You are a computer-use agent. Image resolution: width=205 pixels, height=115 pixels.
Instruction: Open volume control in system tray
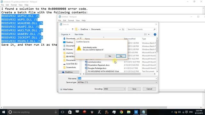[179, 112]
